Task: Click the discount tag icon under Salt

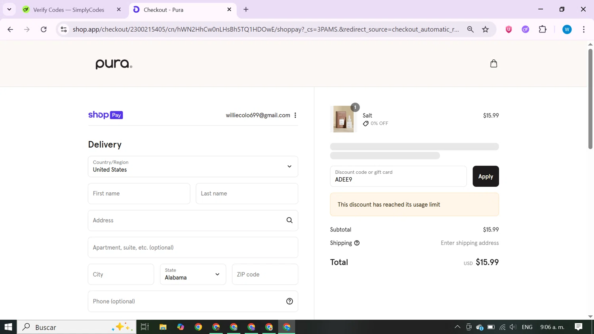Action: [366, 123]
